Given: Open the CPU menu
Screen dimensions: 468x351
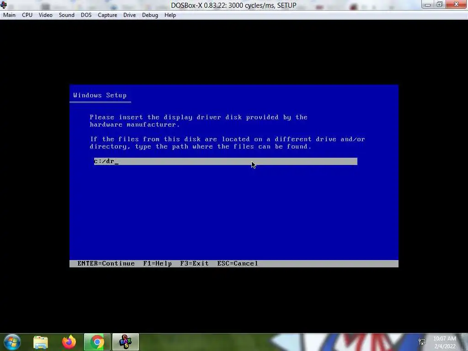Looking at the screenshot, I should pos(27,15).
